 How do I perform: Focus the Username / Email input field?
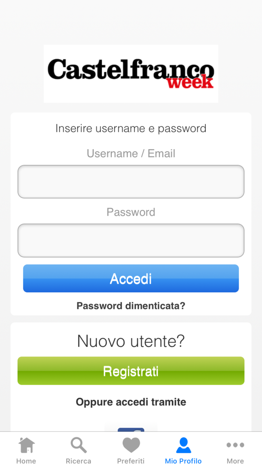(131, 182)
